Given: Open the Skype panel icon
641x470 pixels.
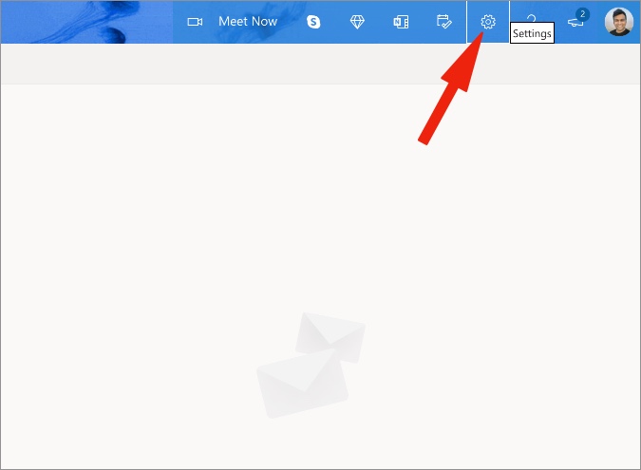Looking at the screenshot, I should [313, 22].
